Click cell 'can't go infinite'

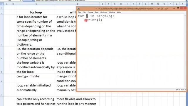(x=36, y=78)
